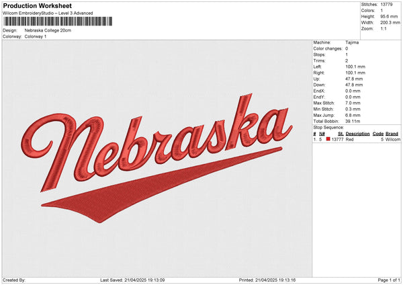The height and width of the screenshot is (285, 403).
Task: Click the 'Description' column header
Action: [x=357, y=134]
